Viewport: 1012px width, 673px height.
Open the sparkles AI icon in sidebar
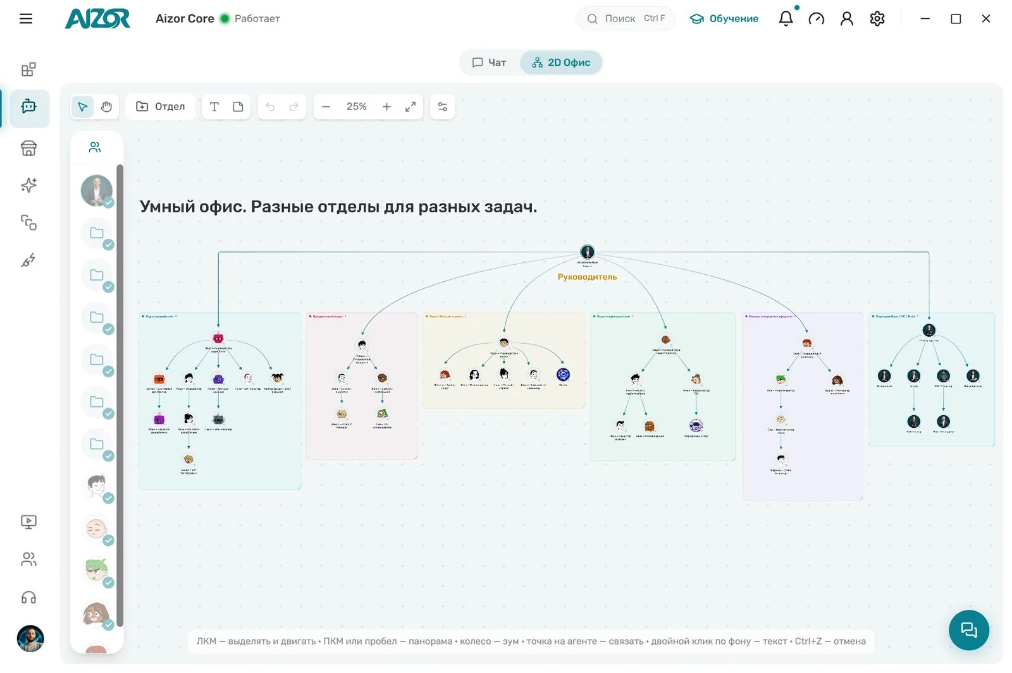pyautogui.click(x=28, y=185)
